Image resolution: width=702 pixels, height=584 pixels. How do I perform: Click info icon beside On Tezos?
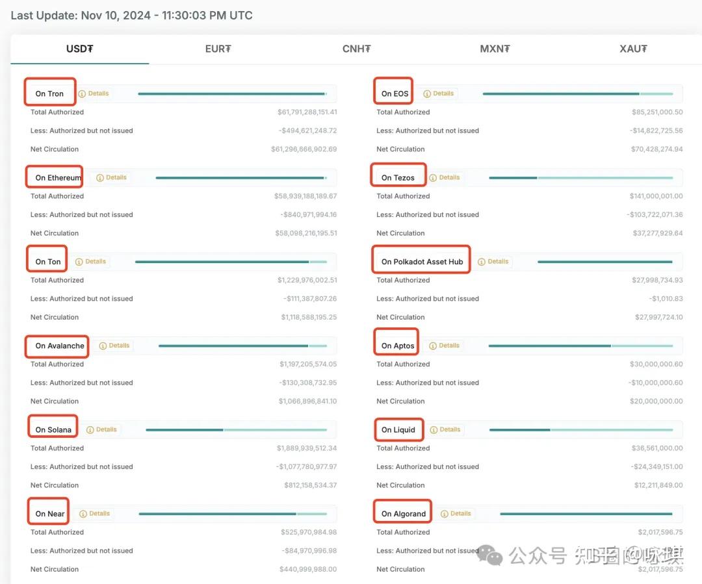[x=433, y=177]
